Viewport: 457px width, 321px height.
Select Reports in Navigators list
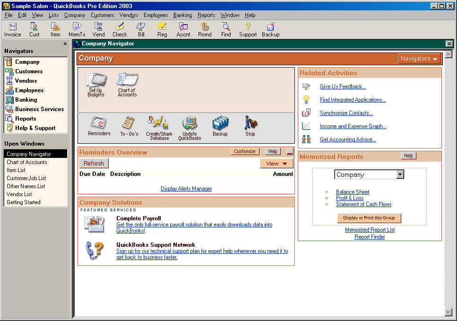[x=26, y=119]
